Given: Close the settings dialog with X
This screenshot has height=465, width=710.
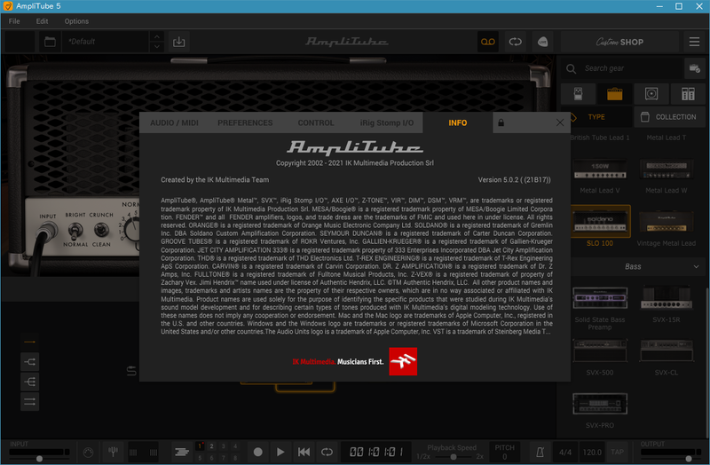Looking at the screenshot, I should [560, 122].
